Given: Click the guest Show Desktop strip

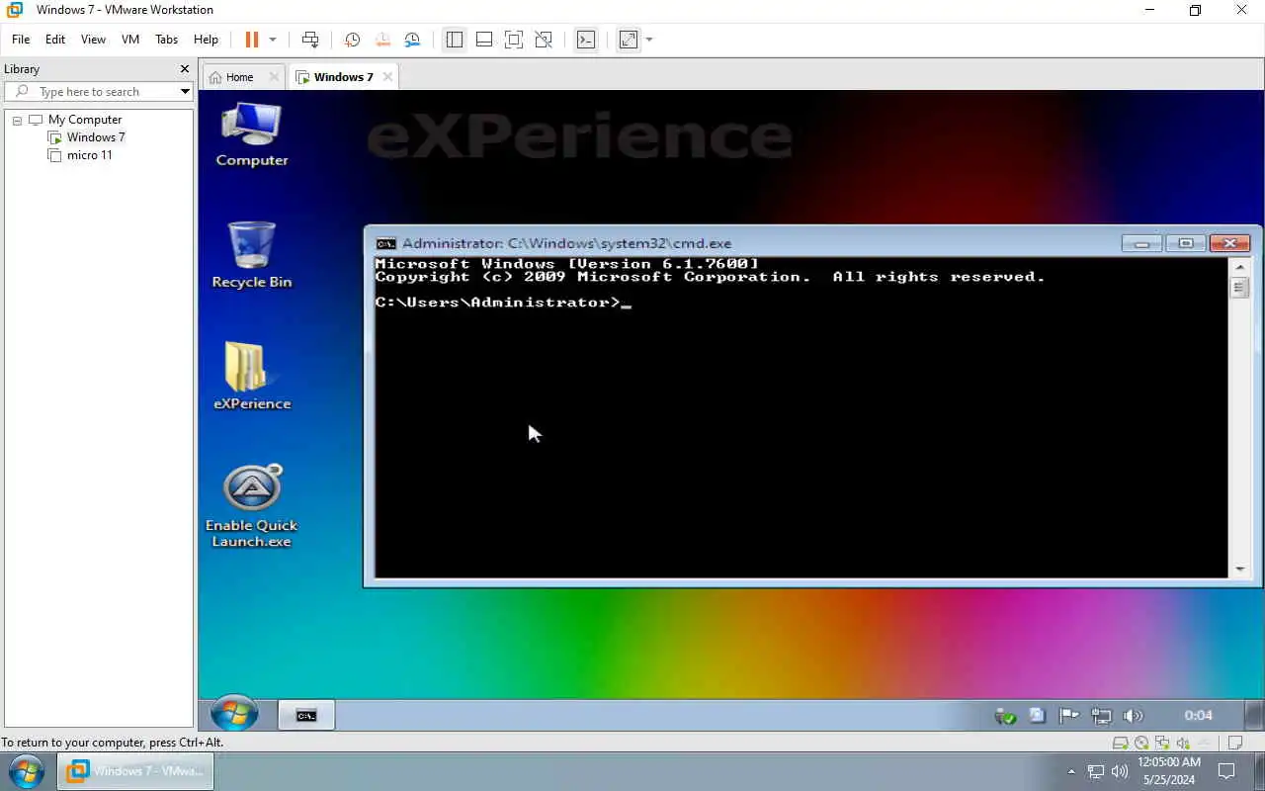Looking at the screenshot, I should tap(1254, 715).
